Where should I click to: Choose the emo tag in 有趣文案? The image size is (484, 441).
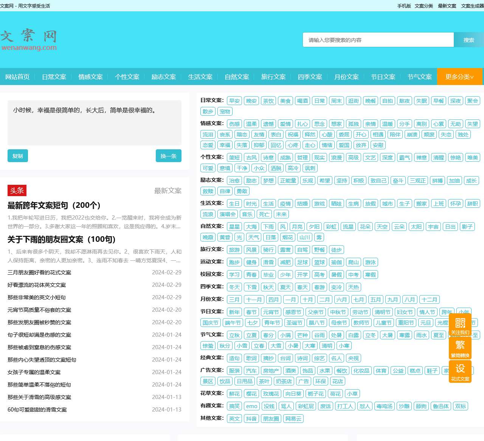(251, 406)
